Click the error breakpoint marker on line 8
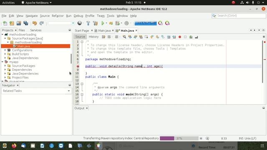 pyautogui.click(x=78, y=66)
